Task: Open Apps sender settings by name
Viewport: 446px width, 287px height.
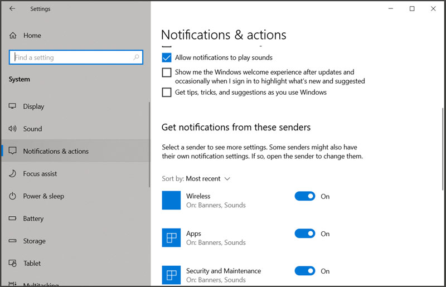Action: click(x=193, y=234)
